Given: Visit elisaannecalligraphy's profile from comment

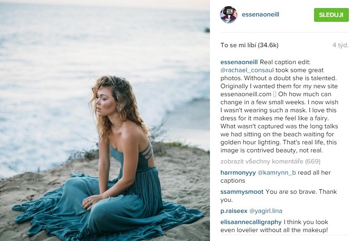Looking at the screenshot, I should [x=251, y=221].
